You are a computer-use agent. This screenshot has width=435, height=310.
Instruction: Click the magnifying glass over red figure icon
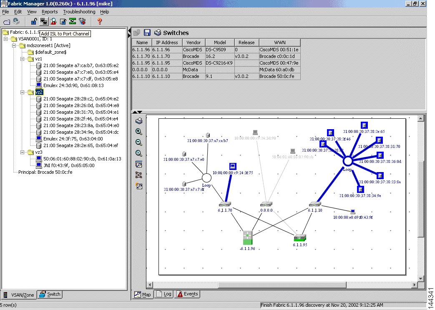[53, 21]
